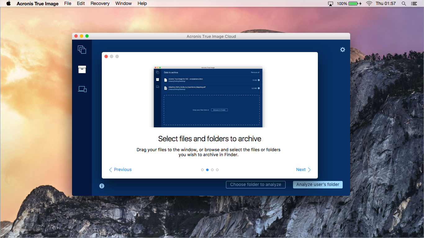Select the third tutorial page dot
Screen dimensions: 424x238
point(212,170)
